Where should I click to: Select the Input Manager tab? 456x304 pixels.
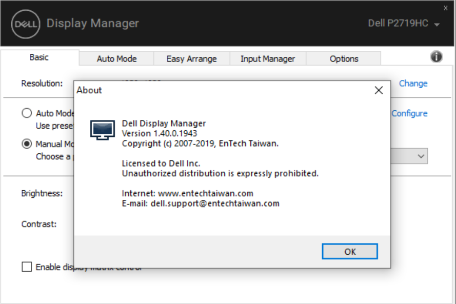pos(268,59)
